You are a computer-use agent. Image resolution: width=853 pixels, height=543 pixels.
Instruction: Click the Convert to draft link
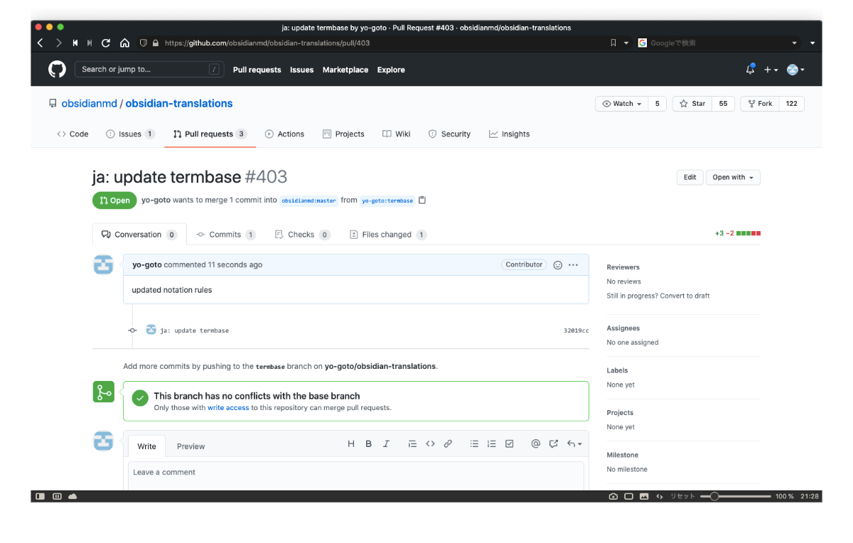(685, 296)
